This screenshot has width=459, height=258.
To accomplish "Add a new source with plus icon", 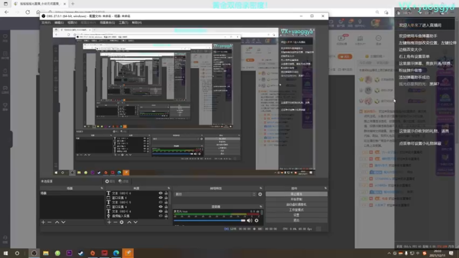I will click(x=109, y=222).
